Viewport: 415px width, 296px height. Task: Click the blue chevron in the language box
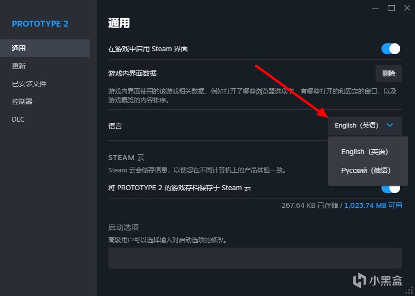pyautogui.click(x=389, y=125)
